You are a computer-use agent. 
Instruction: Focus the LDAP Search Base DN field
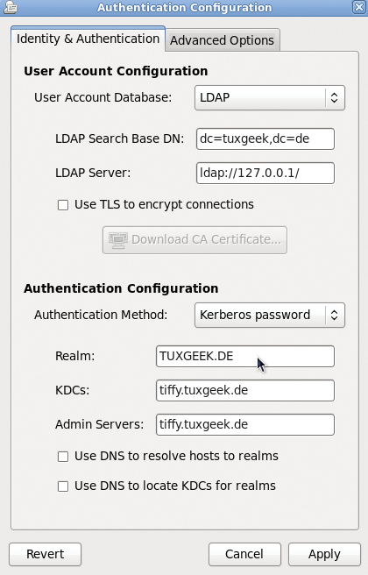point(265,138)
